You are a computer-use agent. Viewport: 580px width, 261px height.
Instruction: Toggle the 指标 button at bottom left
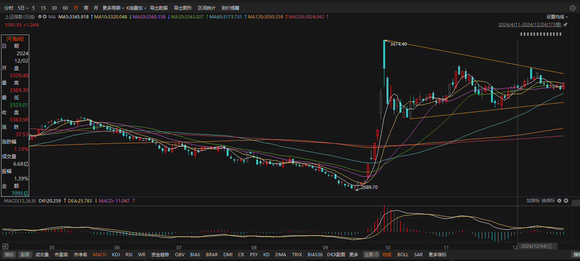pyautogui.click(x=9, y=254)
